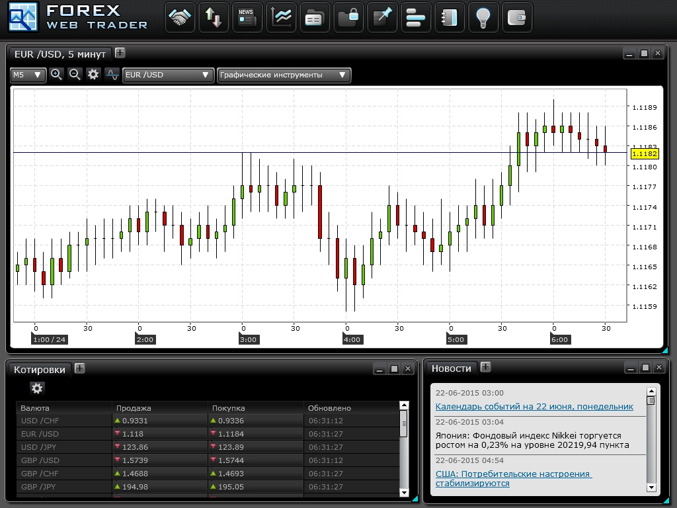Zoom in on the chart
The image size is (677, 508).
(x=56, y=75)
